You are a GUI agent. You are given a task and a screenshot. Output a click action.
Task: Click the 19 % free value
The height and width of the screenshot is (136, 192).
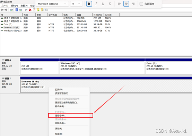click(107, 24)
